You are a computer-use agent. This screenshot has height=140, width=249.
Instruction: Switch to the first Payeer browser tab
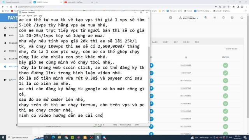[x=16, y=2]
